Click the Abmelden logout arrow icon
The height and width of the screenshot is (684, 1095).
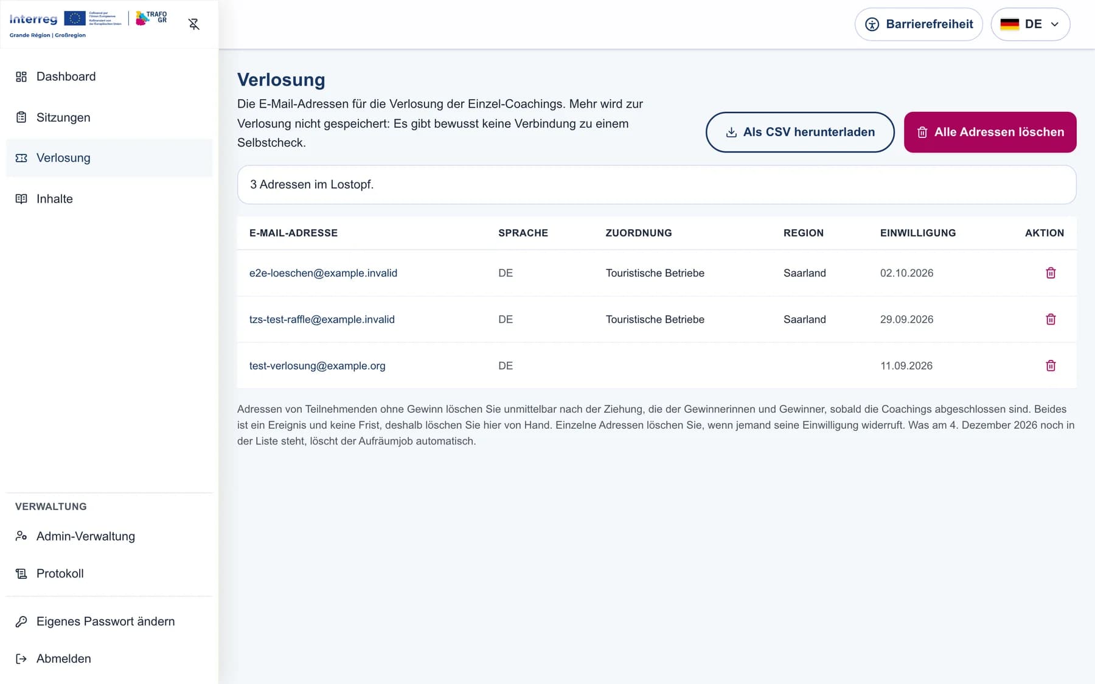tap(21, 658)
